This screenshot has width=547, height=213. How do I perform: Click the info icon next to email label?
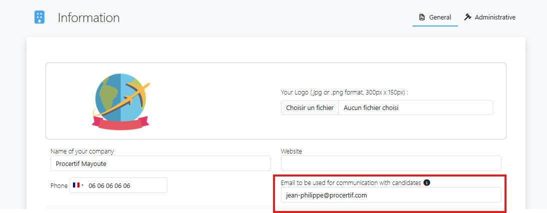426,182
